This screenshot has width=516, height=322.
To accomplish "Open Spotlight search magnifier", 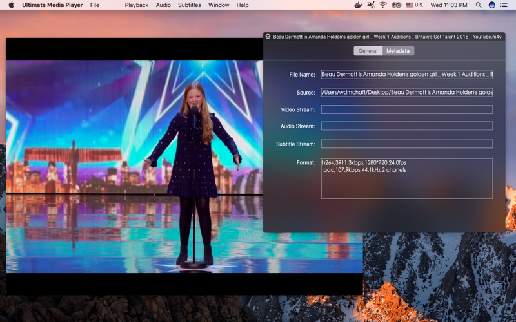I will (x=479, y=5).
